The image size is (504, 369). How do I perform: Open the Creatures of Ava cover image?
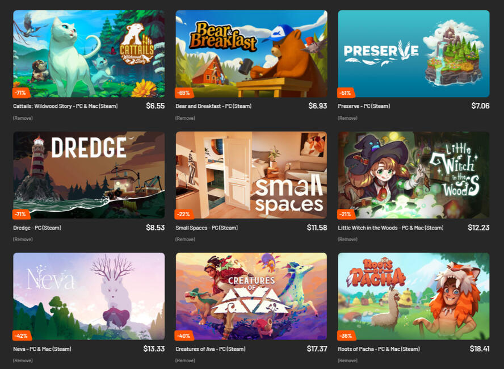pos(251,296)
